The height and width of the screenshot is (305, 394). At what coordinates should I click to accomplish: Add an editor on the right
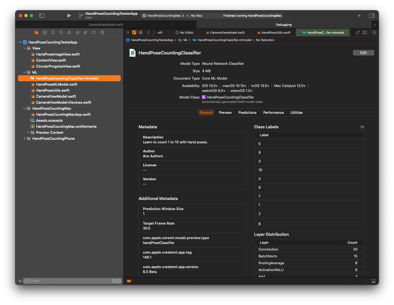click(x=374, y=32)
